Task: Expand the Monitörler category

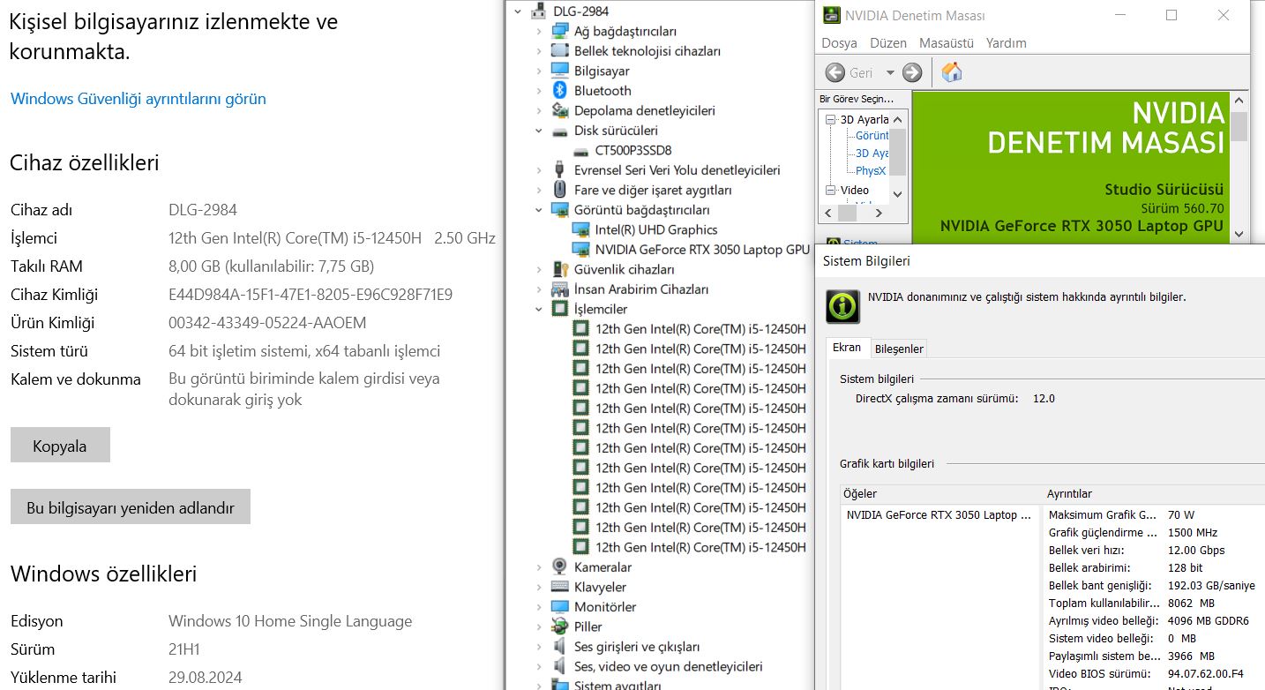Action: pos(539,607)
